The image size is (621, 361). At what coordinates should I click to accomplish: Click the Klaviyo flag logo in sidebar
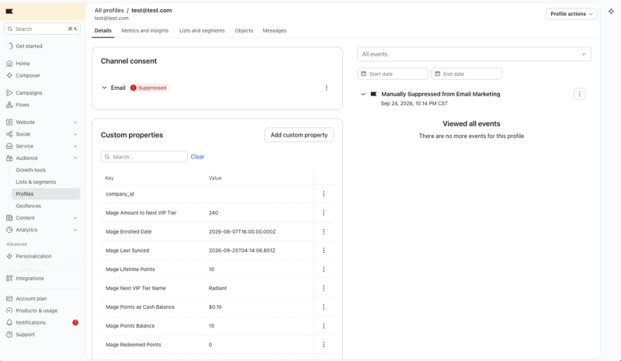[x=9, y=11]
